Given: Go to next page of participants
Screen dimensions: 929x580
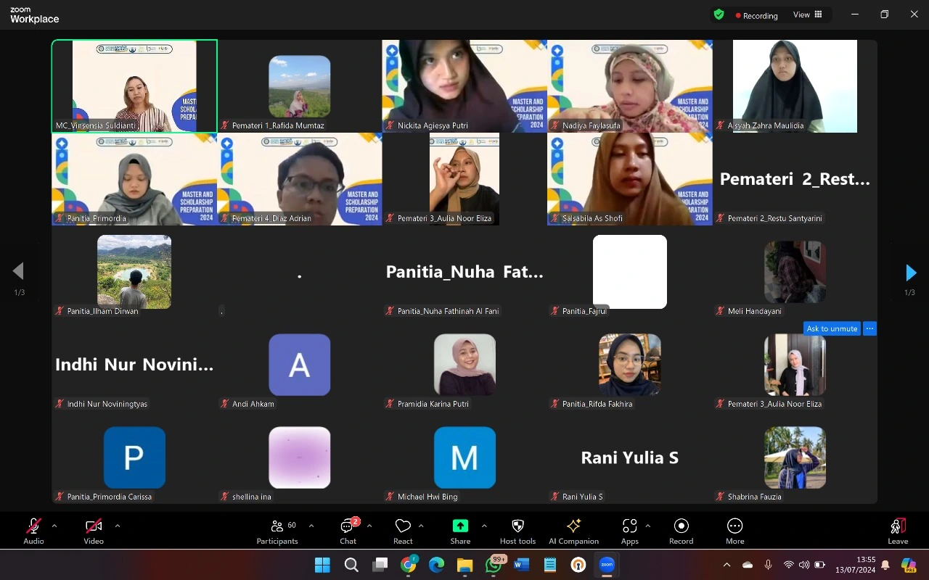Looking at the screenshot, I should (911, 273).
